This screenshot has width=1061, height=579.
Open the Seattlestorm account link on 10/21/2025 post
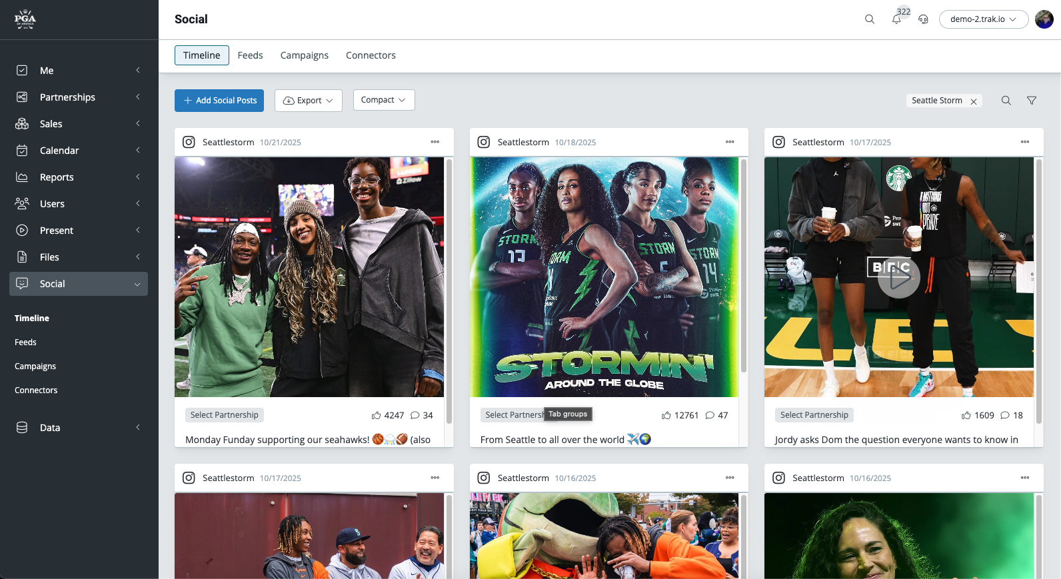[x=229, y=142]
